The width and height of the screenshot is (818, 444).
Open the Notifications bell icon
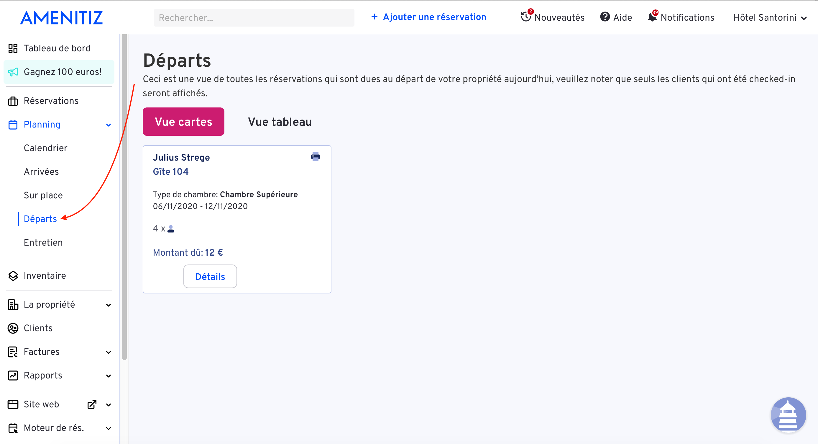click(x=652, y=17)
